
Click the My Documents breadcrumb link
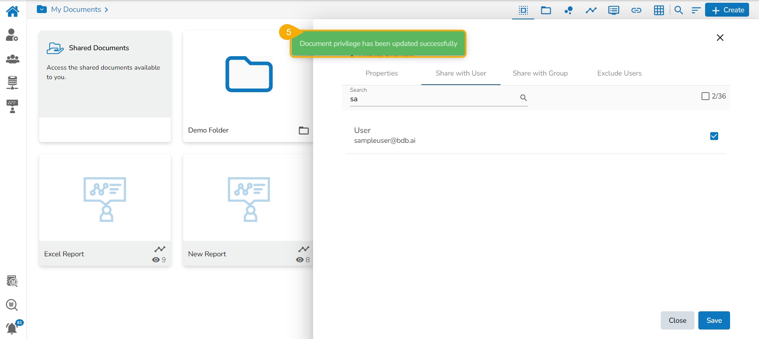[x=76, y=9]
